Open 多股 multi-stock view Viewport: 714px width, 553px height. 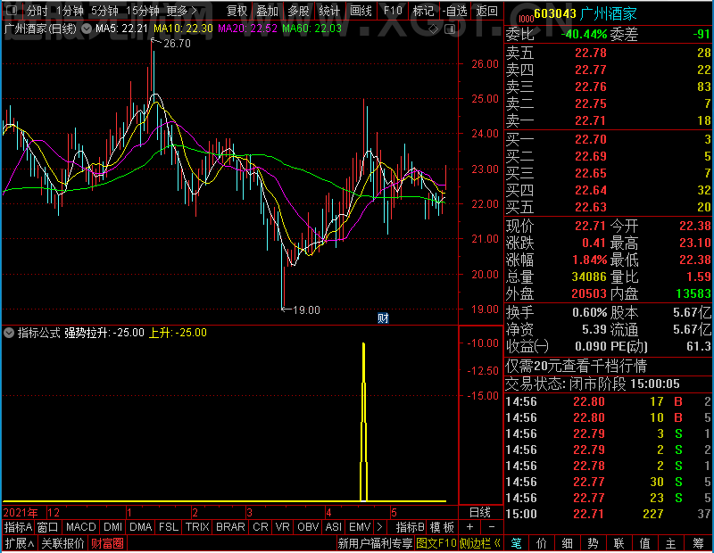(x=299, y=11)
